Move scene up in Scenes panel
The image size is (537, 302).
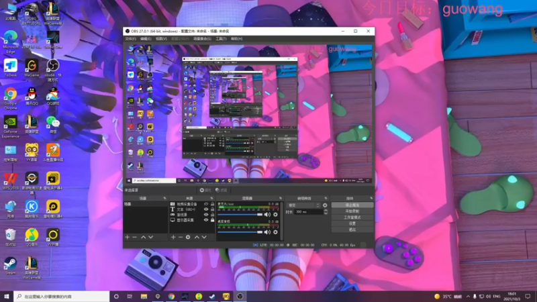pos(143,237)
